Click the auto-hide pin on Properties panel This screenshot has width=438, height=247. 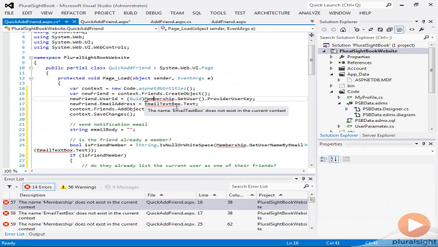[424, 144]
